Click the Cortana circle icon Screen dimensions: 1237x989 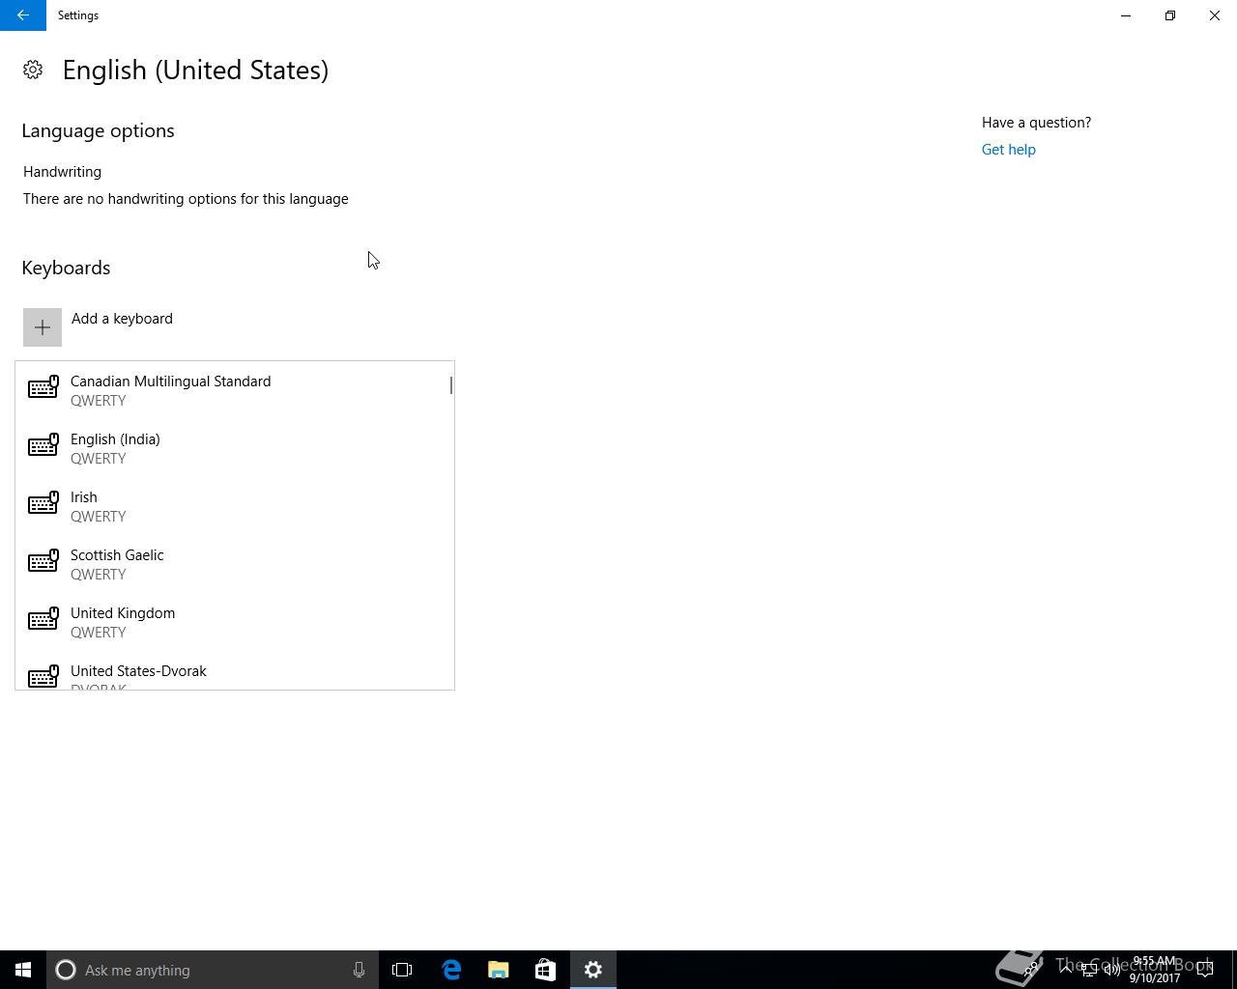pos(66,970)
